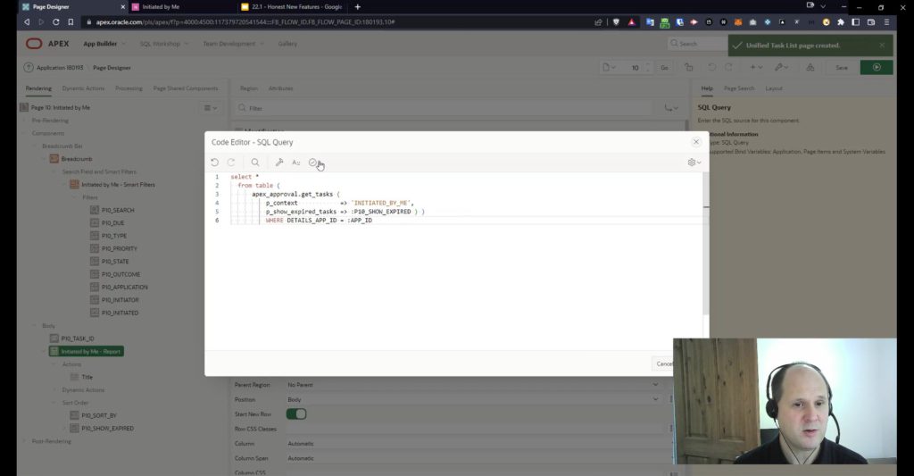Open the rendering tree options menu

pyautogui.click(x=211, y=108)
